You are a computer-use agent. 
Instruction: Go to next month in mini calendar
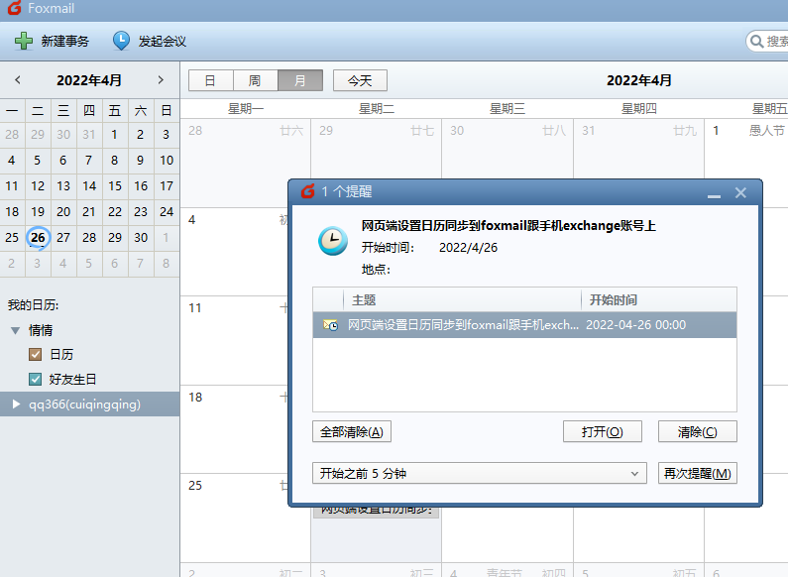tap(161, 80)
